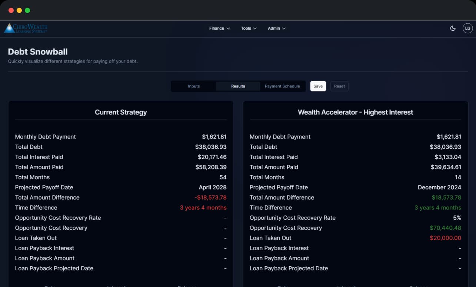
Task: Toggle dark mode with the moon icon
Action: (453, 28)
